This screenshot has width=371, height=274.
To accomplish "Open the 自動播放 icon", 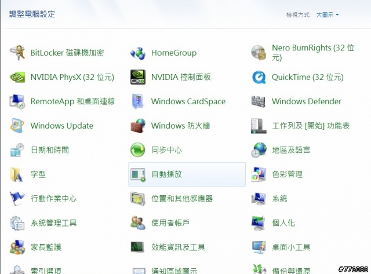I will (x=138, y=174).
